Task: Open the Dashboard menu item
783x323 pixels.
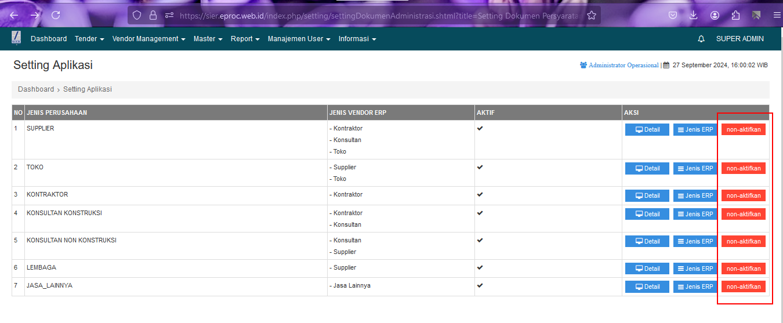Action: coord(49,39)
